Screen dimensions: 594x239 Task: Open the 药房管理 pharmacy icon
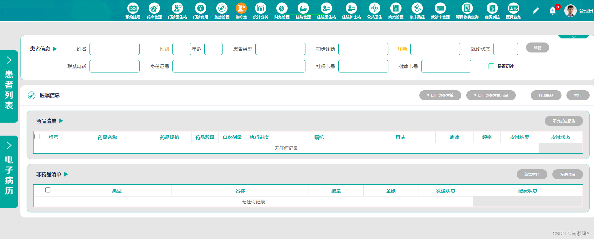pos(222,8)
